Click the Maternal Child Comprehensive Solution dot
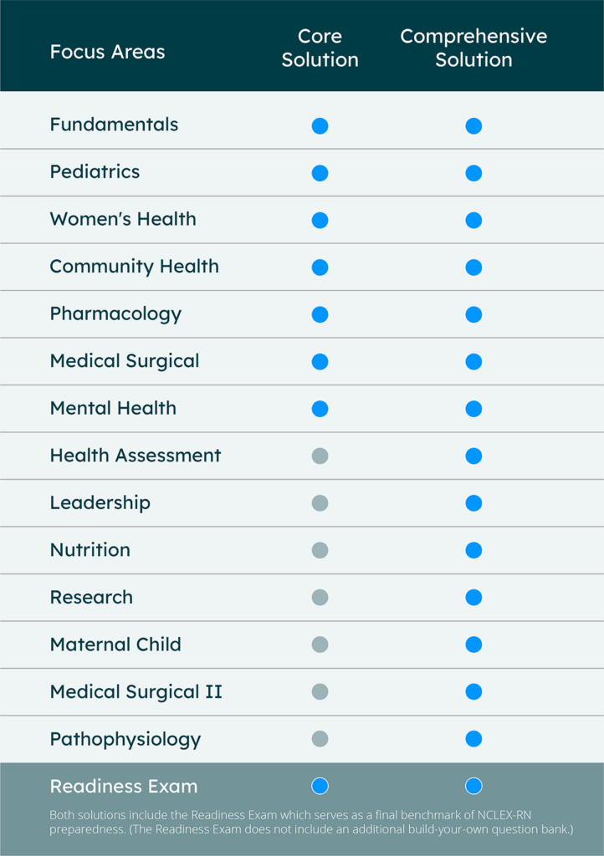Screen dimensions: 604x856 click(x=473, y=645)
